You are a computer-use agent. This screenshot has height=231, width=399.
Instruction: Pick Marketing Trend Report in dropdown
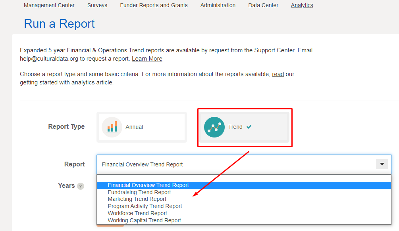click(x=137, y=199)
